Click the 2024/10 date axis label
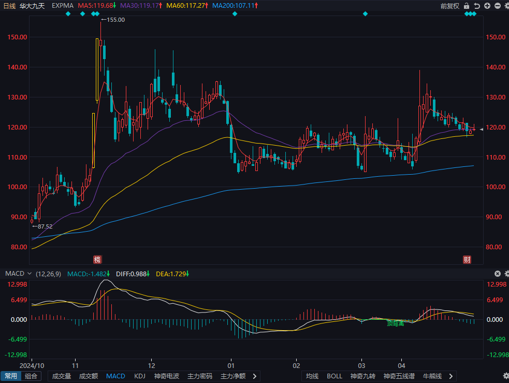Screen dimensions: 509x383 tap(32, 365)
